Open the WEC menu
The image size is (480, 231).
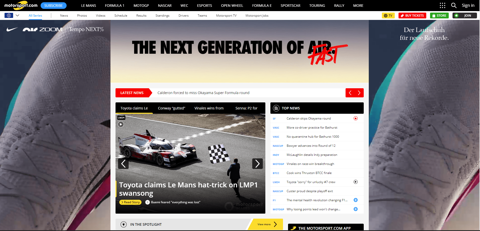coord(184,6)
